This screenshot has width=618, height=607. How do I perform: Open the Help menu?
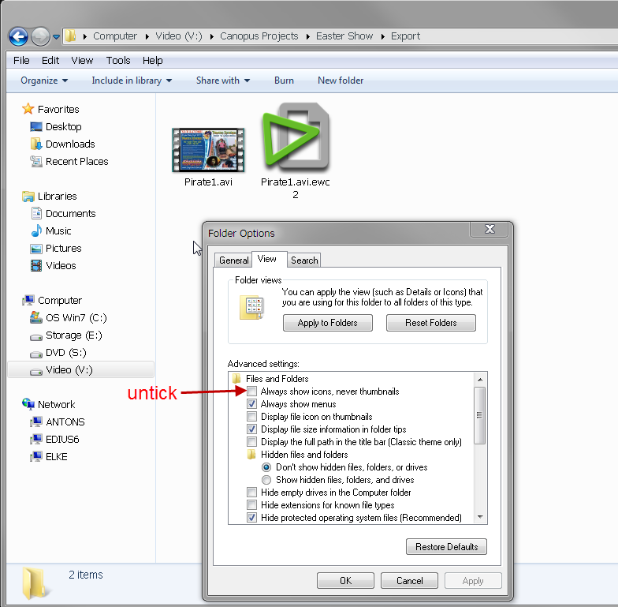153,60
